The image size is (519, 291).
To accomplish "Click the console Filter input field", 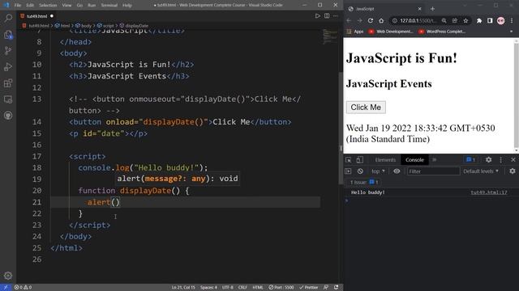I will coord(433,171).
